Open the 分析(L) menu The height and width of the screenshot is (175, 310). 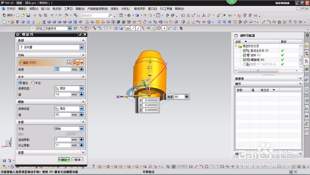tap(125, 9)
